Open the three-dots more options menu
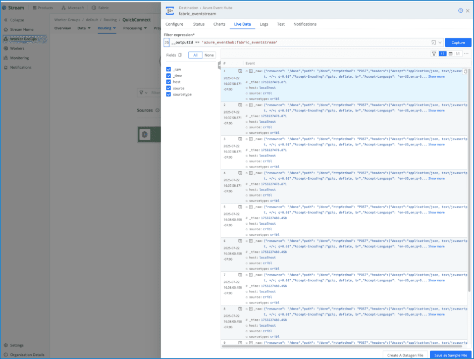 466,54
